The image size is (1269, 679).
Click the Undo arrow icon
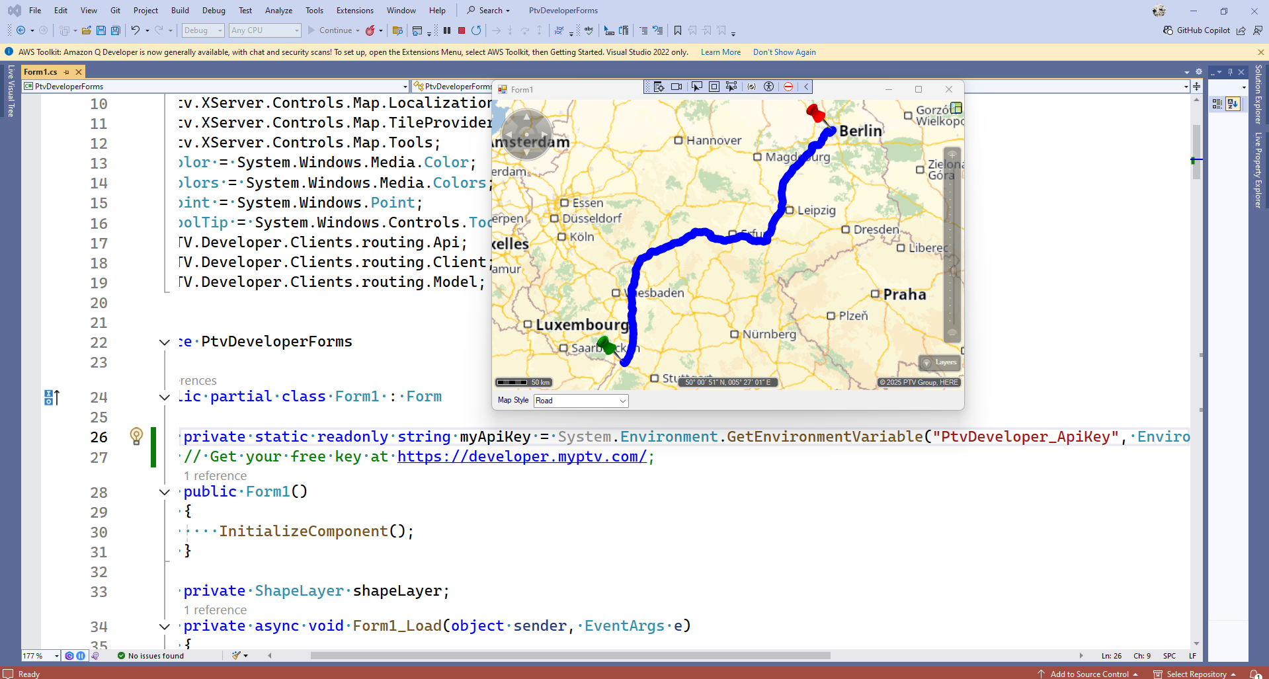(135, 30)
